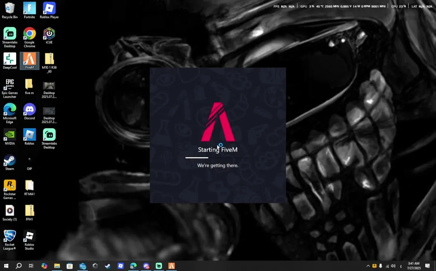The height and width of the screenshot is (271, 436).
Task: Open the Roblox Studio desktop shortcut
Action: click(x=29, y=240)
